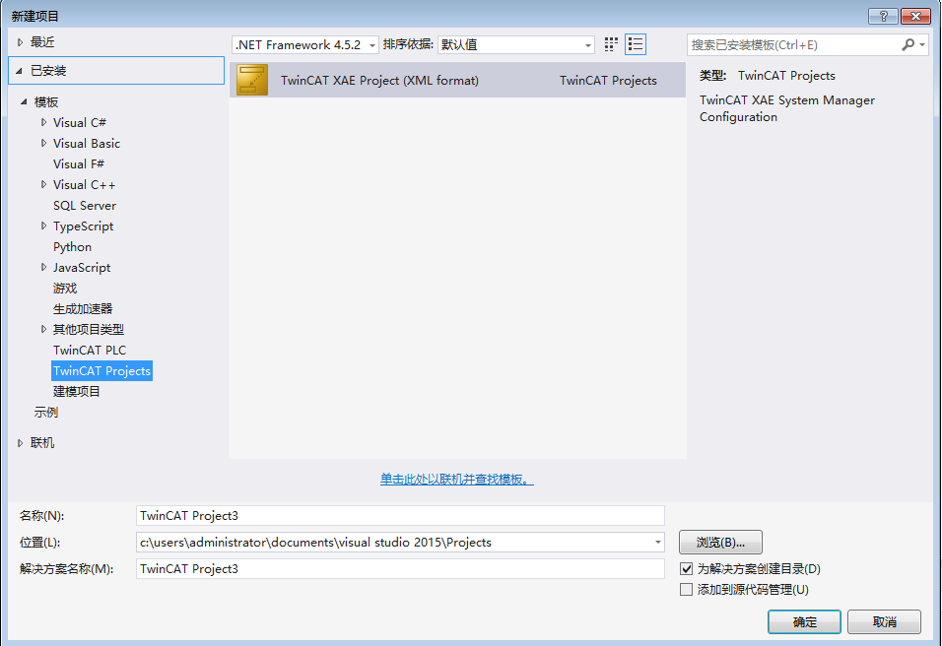Select 建模项目 template category
This screenshot has height=646, width=942.
pos(76,392)
